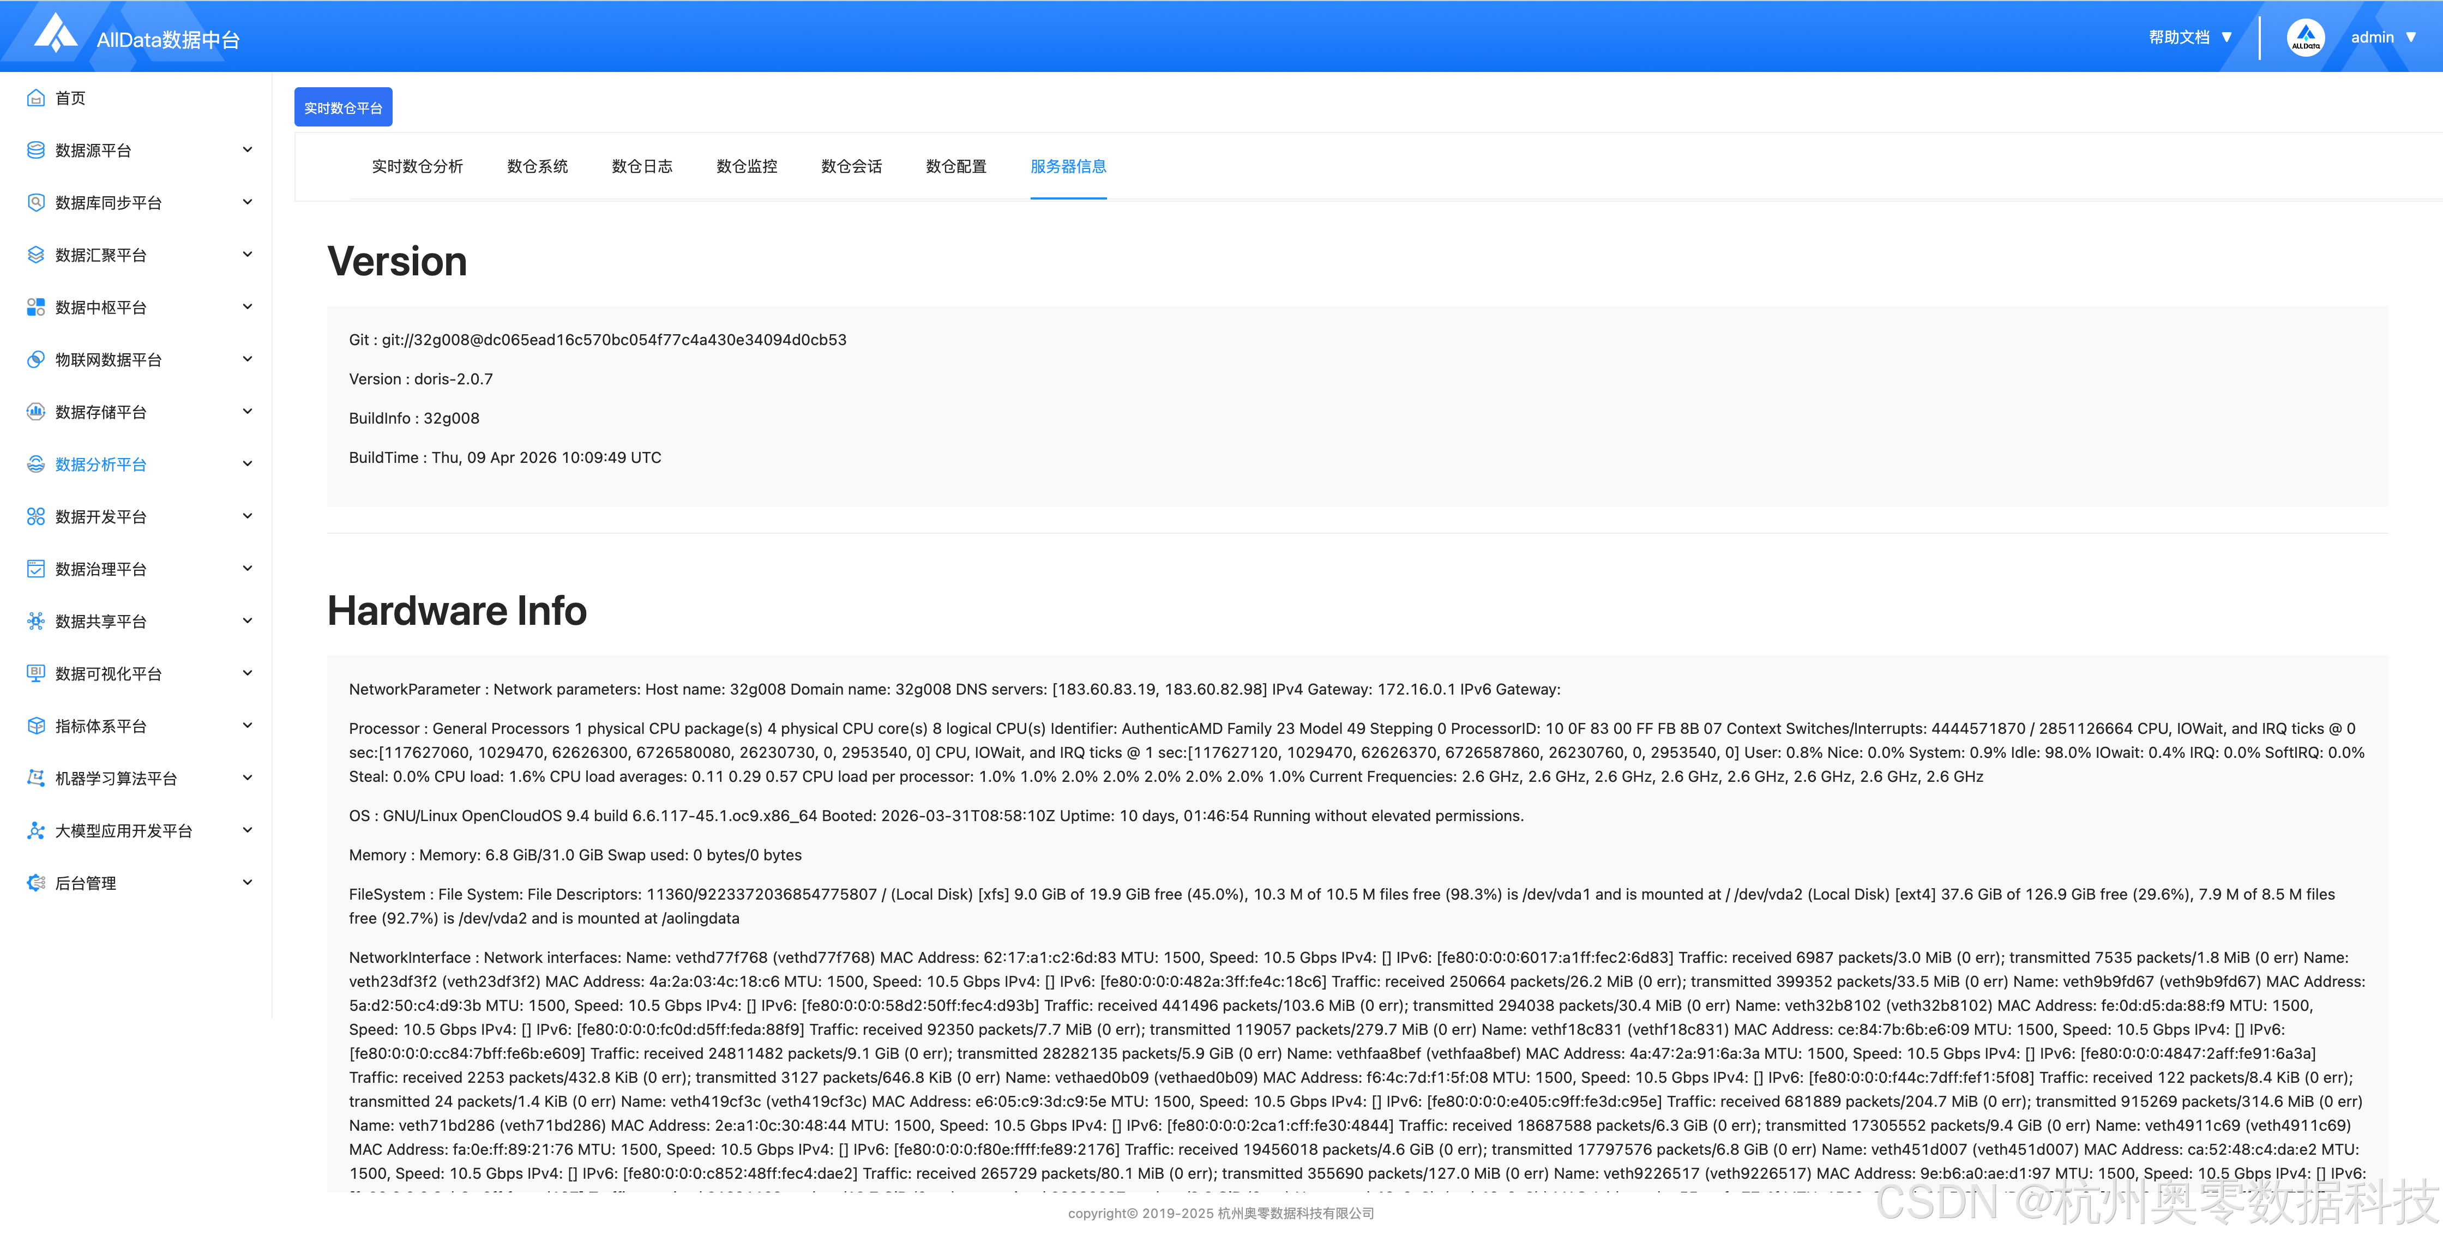Click the home icon beside 首页
The height and width of the screenshot is (1242, 2443).
tap(36, 98)
